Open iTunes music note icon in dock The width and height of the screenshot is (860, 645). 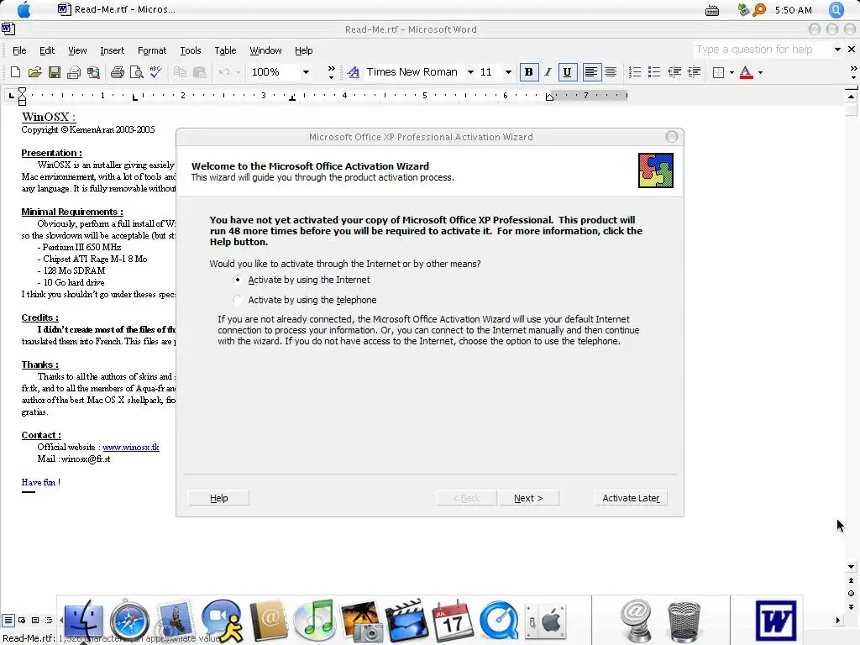pos(314,621)
